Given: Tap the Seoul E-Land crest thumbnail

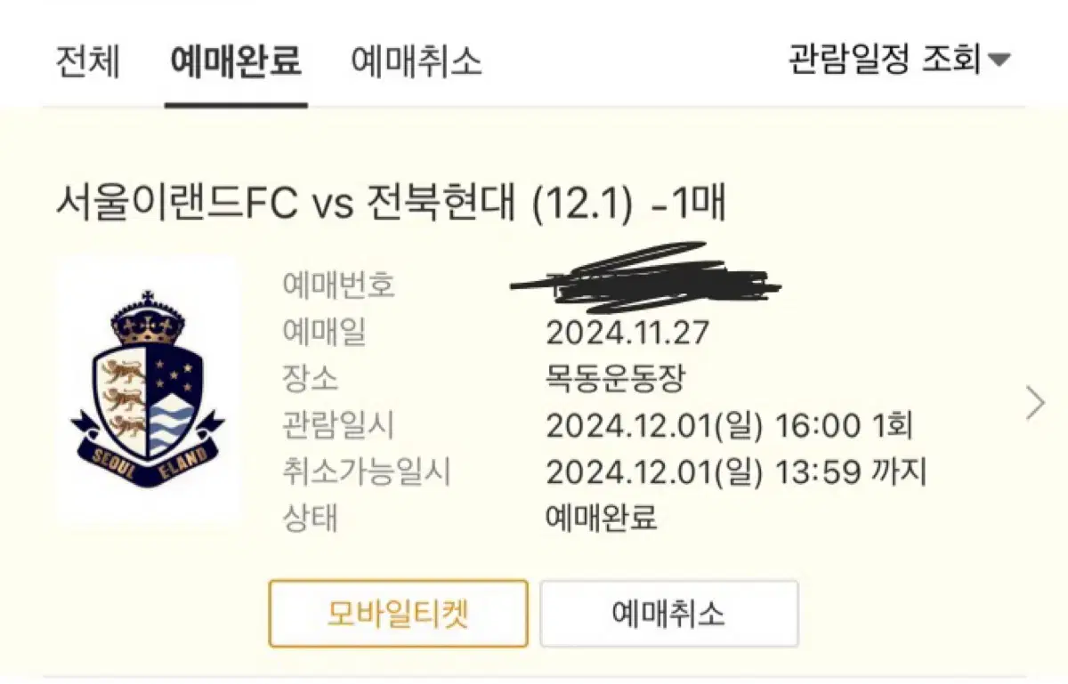Looking at the screenshot, I should pos(148,390).
